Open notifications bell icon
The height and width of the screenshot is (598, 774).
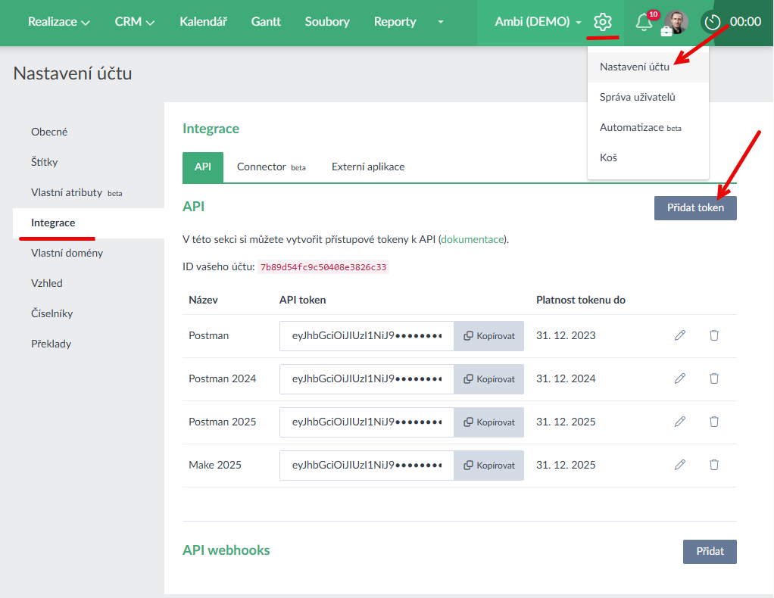(x=644, y=22)
